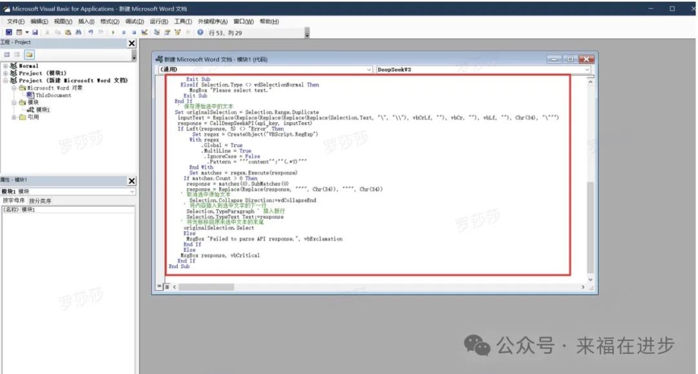Open Properties Window via toolbar icon
This screenshot has width=698, height=374.
click(x=167, y=32)
